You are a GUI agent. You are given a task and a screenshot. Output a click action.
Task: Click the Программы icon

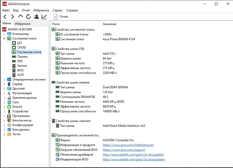pyautogui.click(x=9, y=116)
